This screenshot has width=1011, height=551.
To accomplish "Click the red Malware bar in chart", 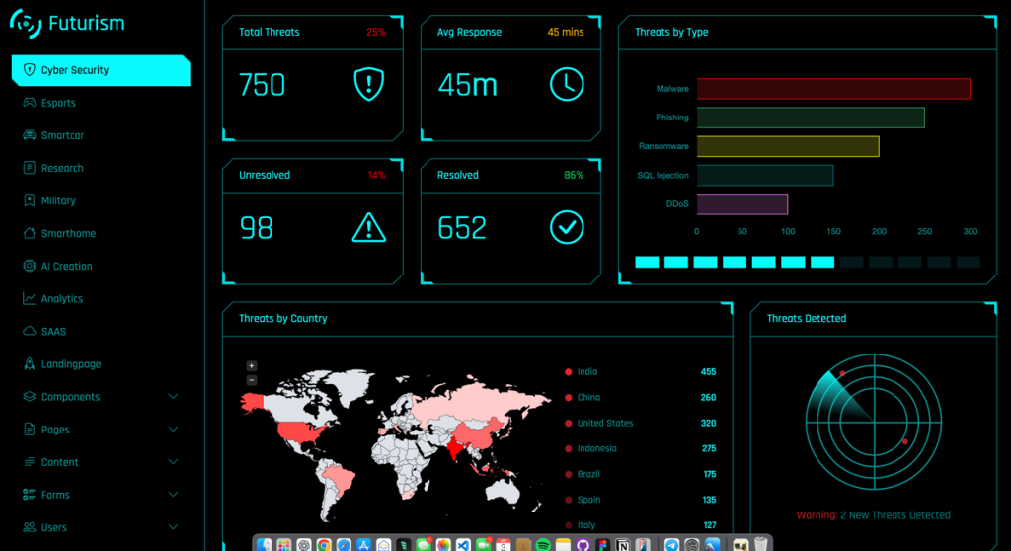I will pyautogui.click(x=832, y=89).
